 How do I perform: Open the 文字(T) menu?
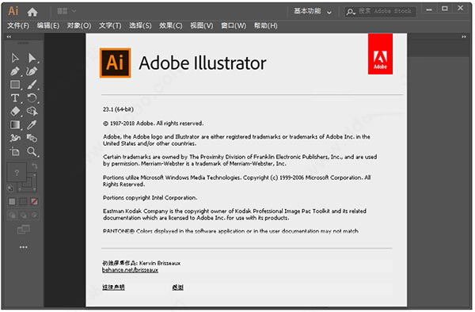(110, 26)
